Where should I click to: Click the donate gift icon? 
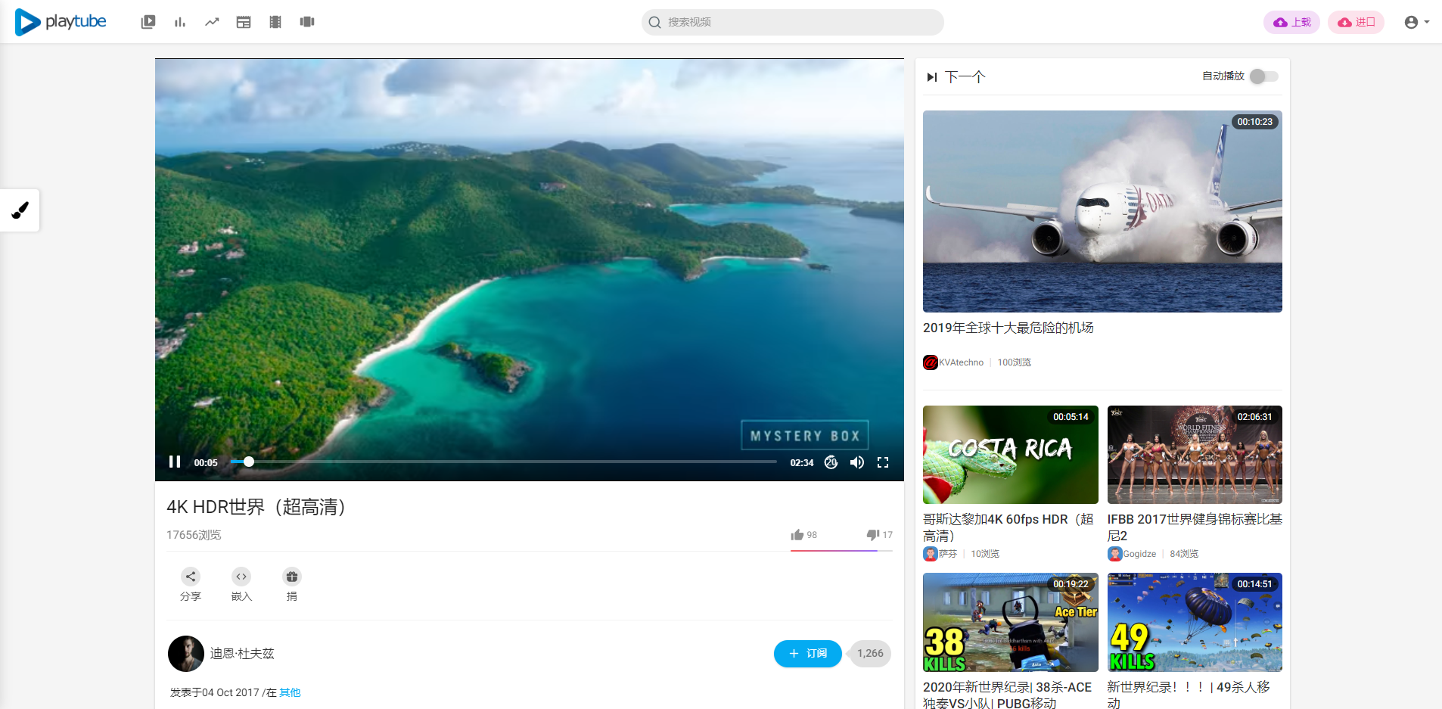pos(292,576)
